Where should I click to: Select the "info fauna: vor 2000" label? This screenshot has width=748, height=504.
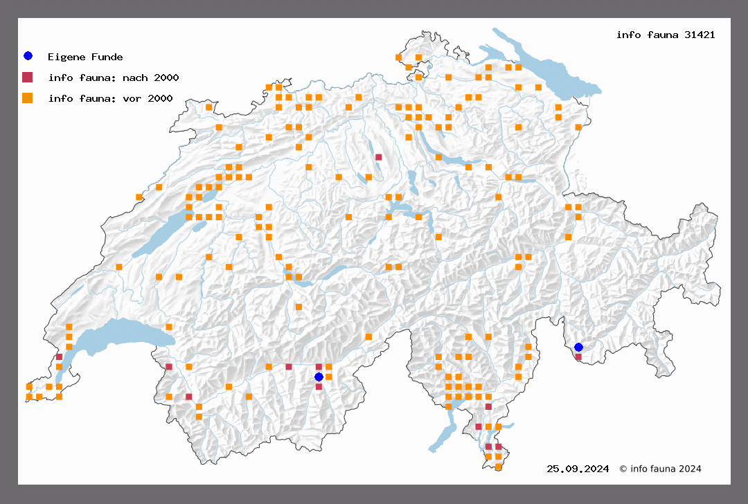coord(110,99)
